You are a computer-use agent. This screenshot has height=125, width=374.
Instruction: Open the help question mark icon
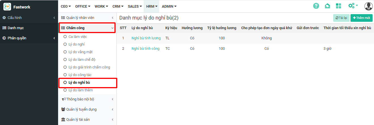[316, 6]
